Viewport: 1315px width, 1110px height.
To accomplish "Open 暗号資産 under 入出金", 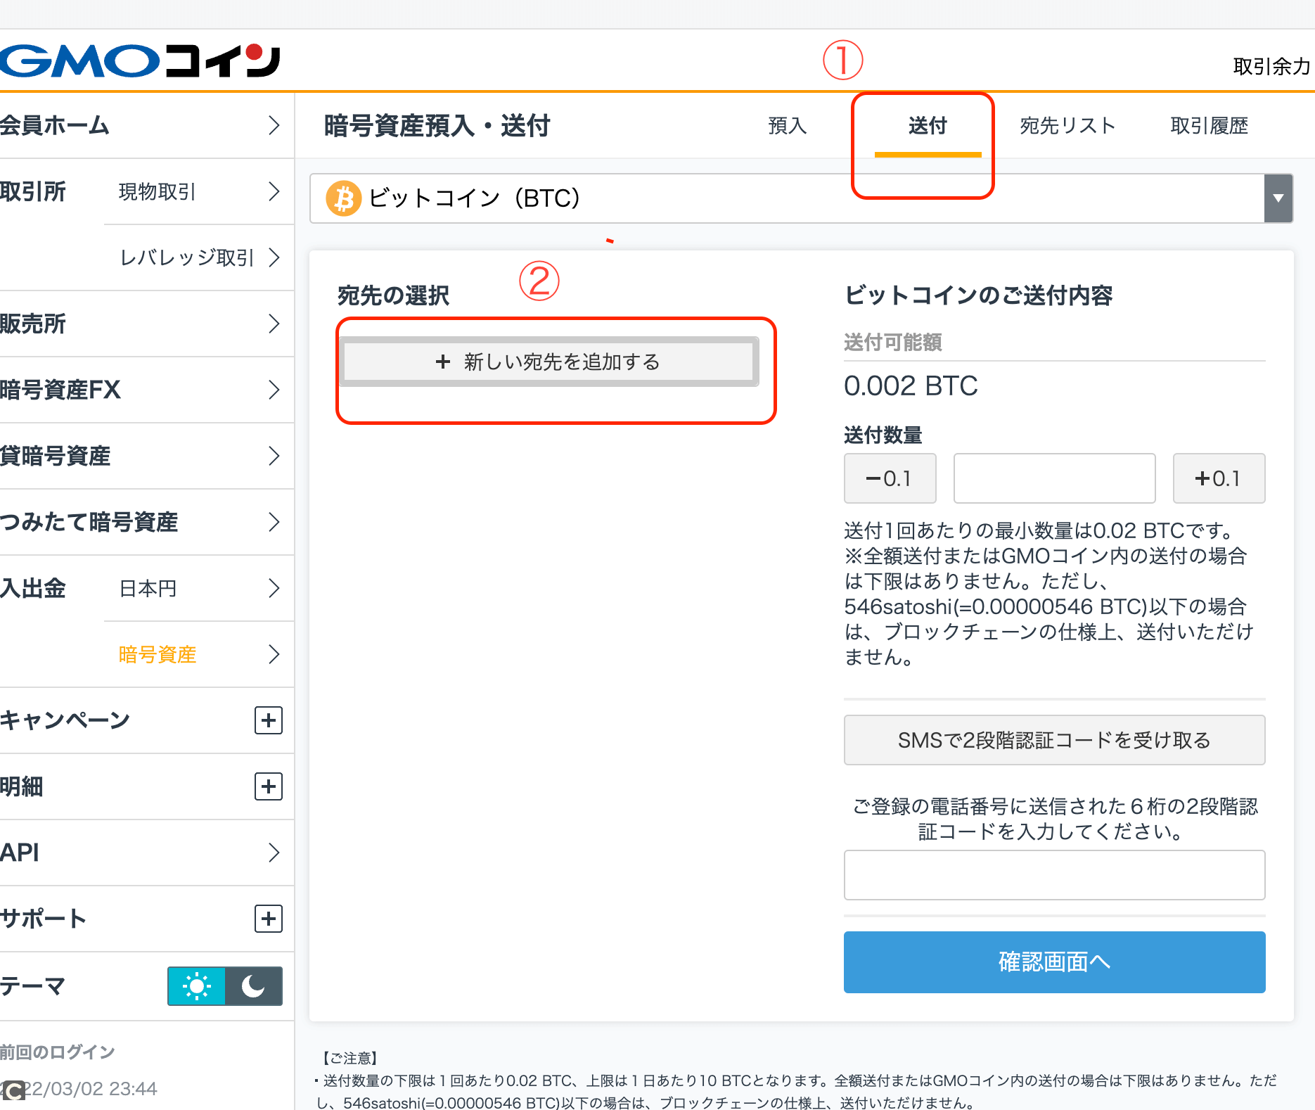I will pos(199,654).
